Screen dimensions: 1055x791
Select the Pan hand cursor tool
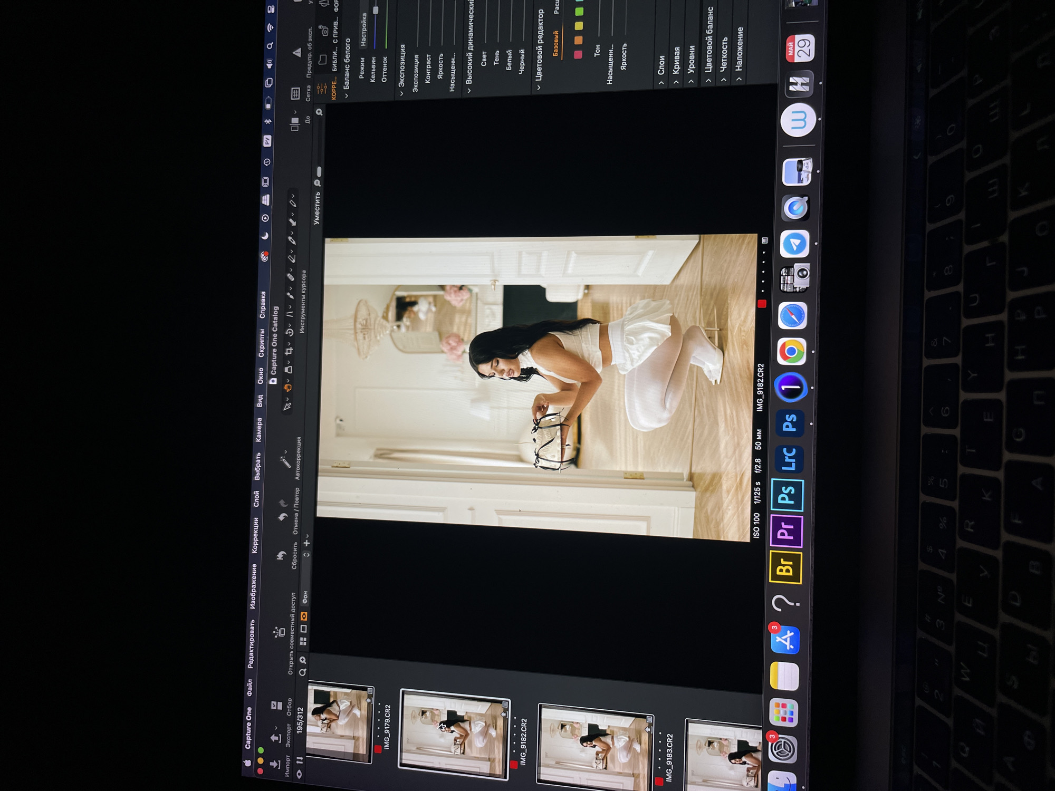tap(287, 389)
